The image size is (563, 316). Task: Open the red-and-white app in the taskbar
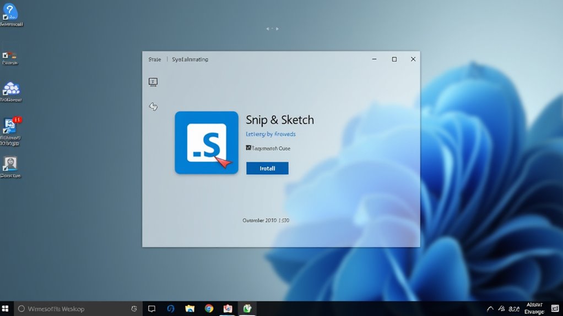228,308
